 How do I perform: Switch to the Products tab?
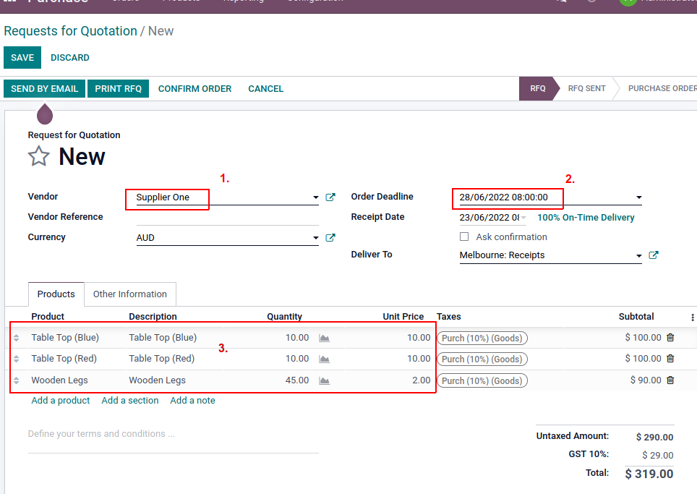click(56, 294)
